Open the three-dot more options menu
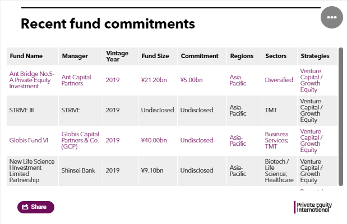The image size is (347, 224). coord(332,17)
